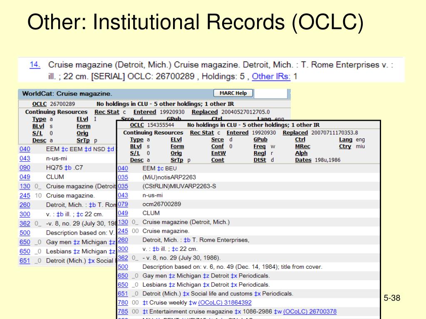Follow the (OCoLC) 31864392 link
Viewport: 426px width, 319px height.
(225, 303)
